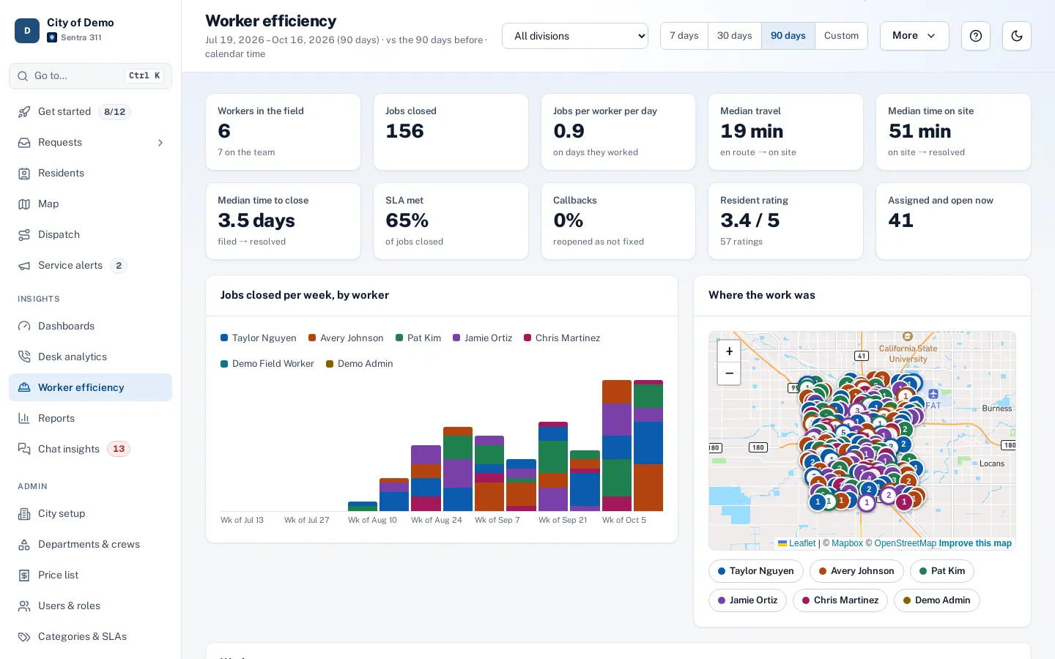Click the Improve this map link

click(x=975, y=543)
